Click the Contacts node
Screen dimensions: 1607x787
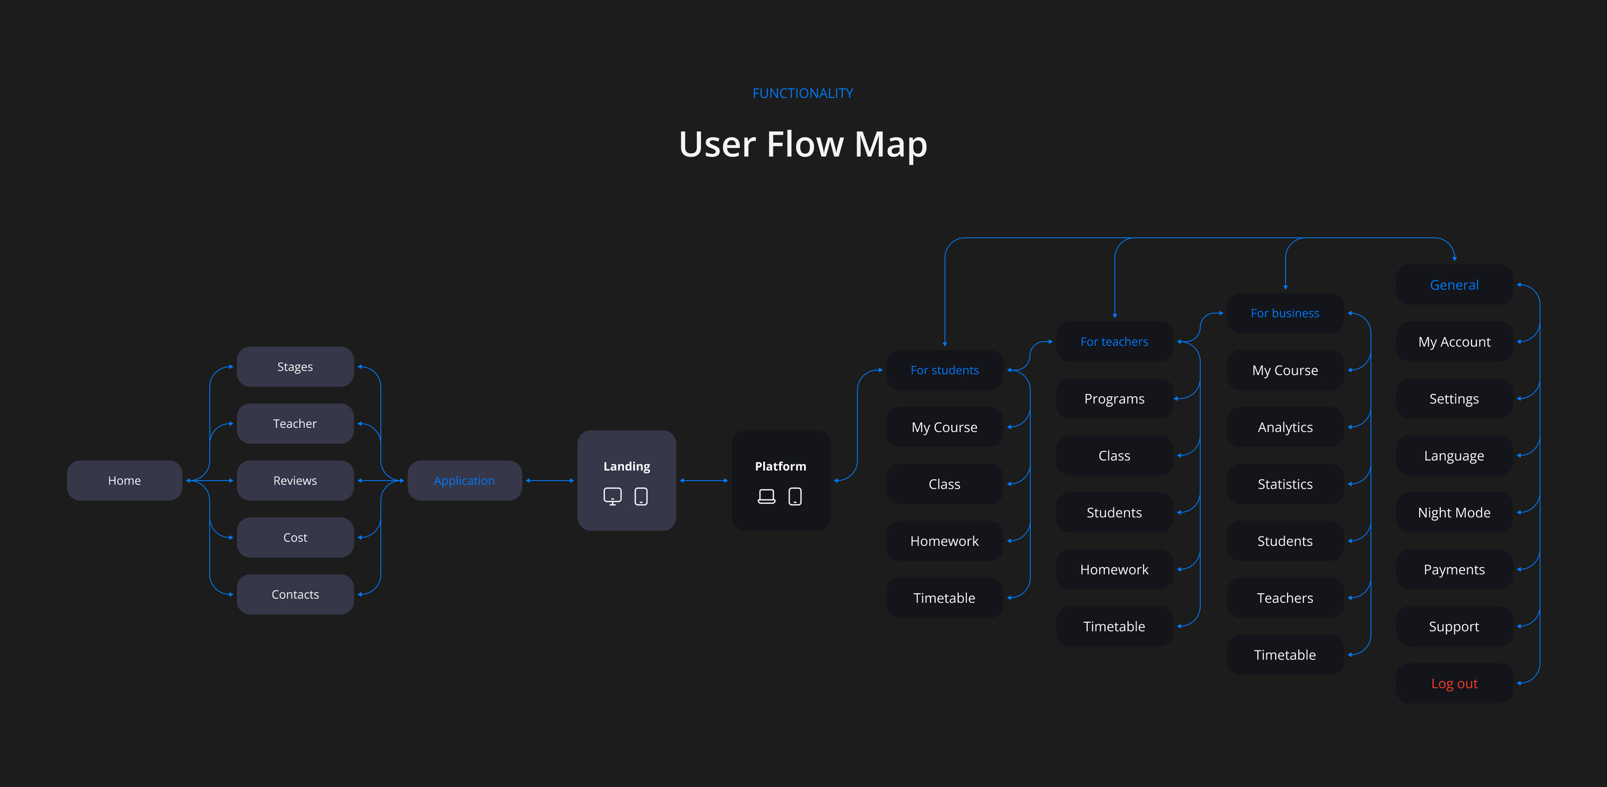pyautogui.click(x=295, y=594)
